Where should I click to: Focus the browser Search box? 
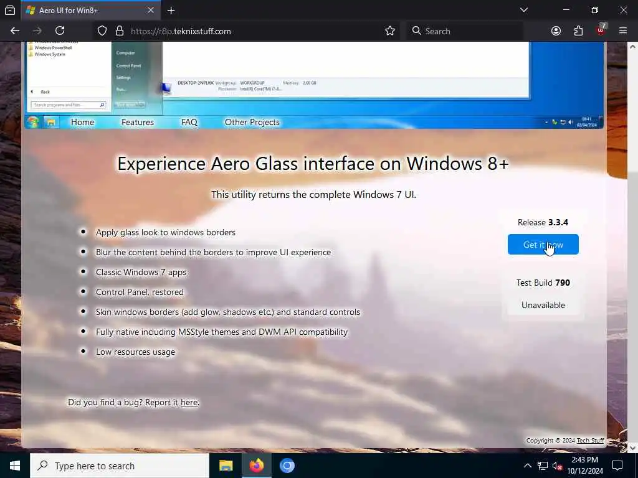465,31
